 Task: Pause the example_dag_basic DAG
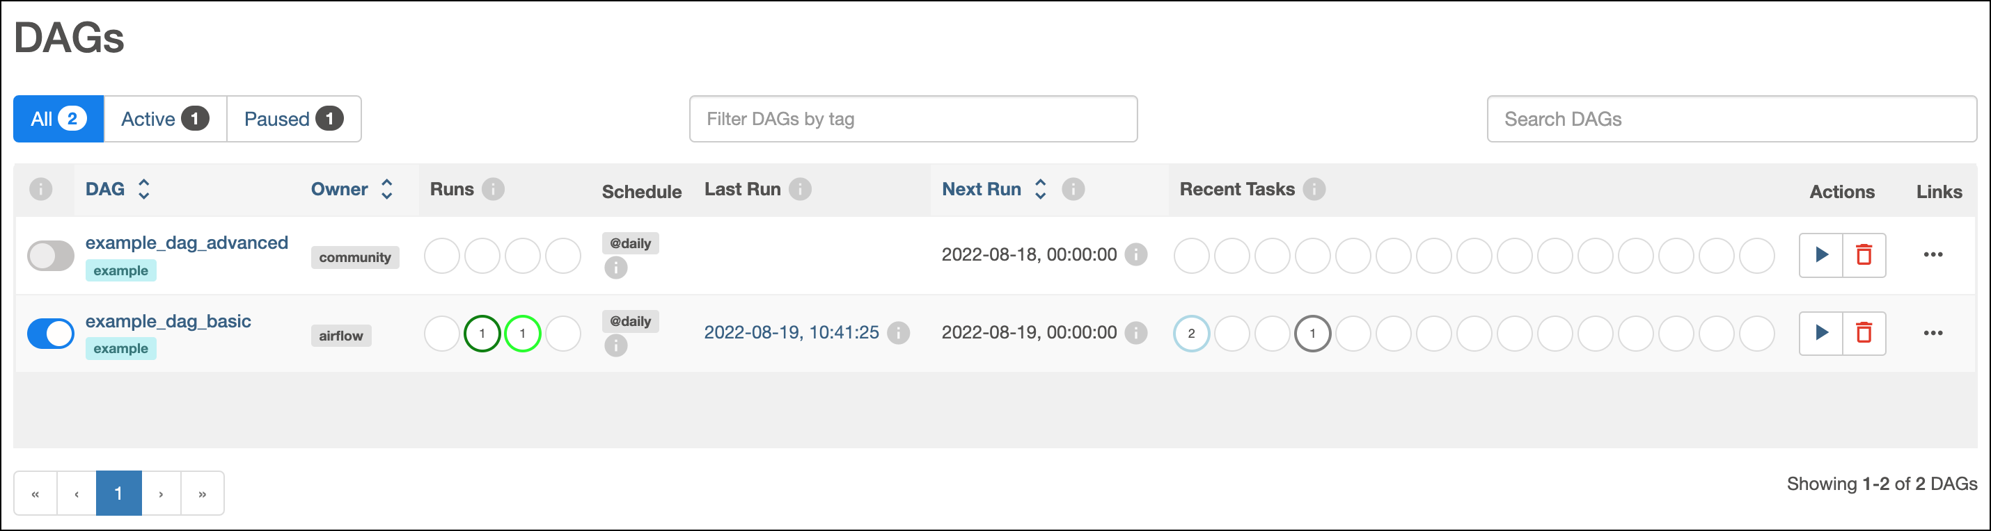click(50, 333)
